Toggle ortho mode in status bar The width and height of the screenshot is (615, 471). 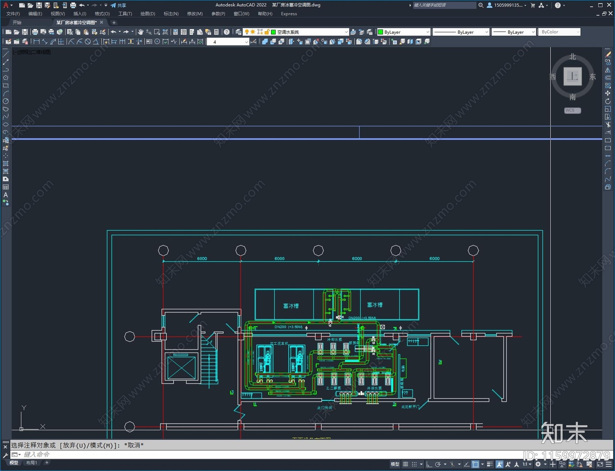point(429,464)
